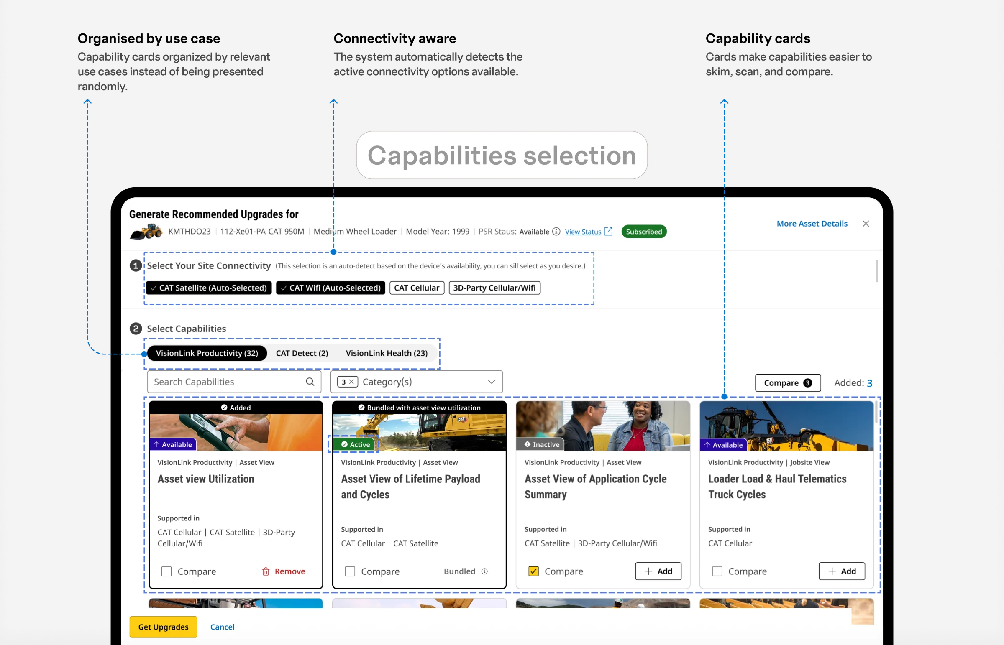The width and height of the screenshot is (1004, 645).
Task: Click Available badge on Loader Load & Haul card
Action: pos(723,445)
